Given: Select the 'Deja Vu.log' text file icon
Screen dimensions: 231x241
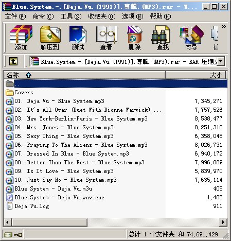Looking at the screenshot, I should click(9, 206).
